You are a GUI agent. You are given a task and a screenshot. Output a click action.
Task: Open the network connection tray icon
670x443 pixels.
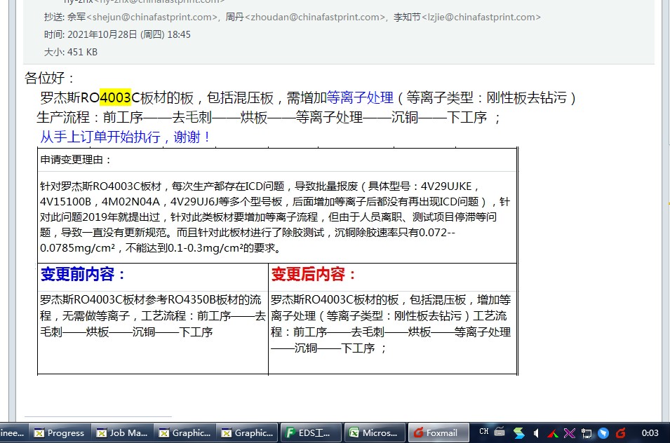pos(587,434)
